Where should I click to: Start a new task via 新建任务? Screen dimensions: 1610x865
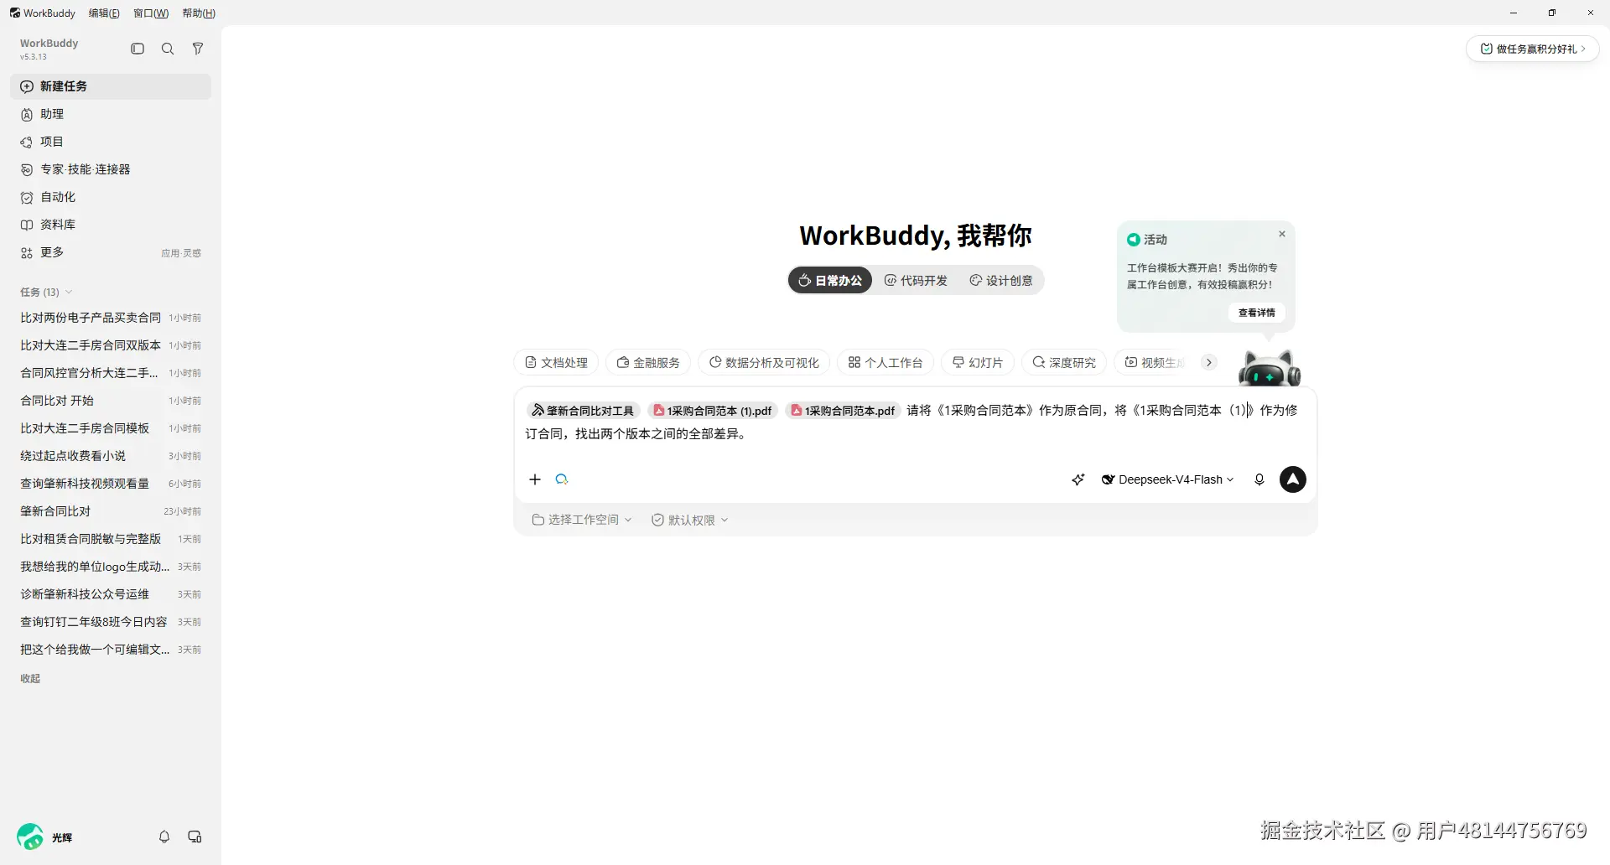tap(111, 86)
